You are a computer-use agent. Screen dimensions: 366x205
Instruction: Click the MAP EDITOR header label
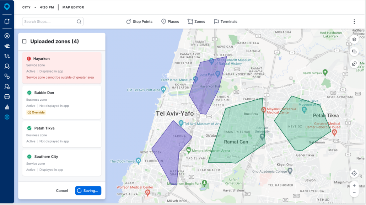tap(73, 7)
